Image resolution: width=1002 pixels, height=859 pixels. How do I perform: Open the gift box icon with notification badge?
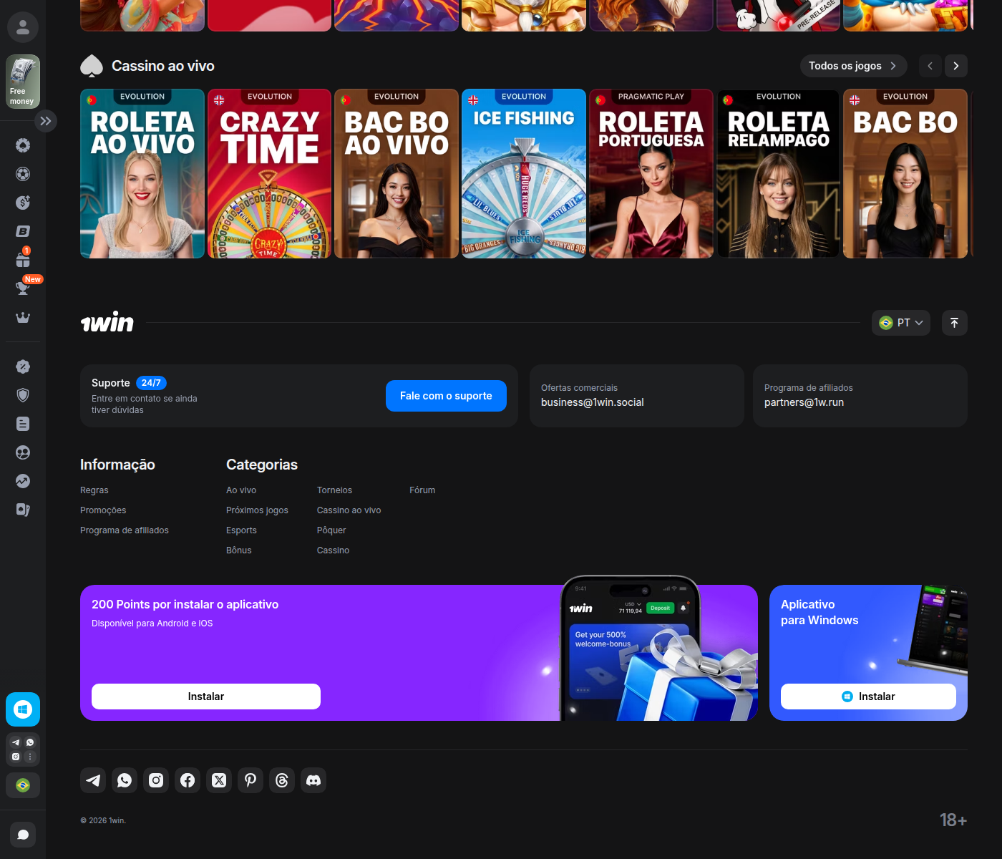(x=23, y=258)
